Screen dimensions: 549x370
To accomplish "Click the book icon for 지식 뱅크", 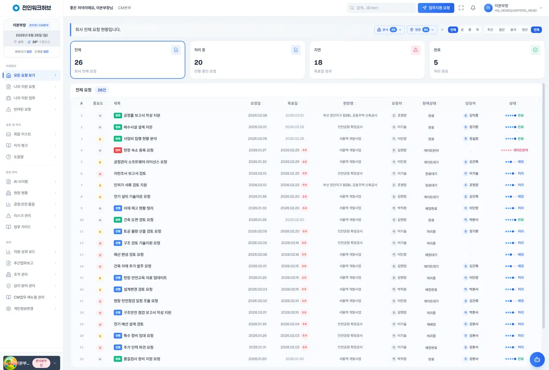I will point(9,145).
